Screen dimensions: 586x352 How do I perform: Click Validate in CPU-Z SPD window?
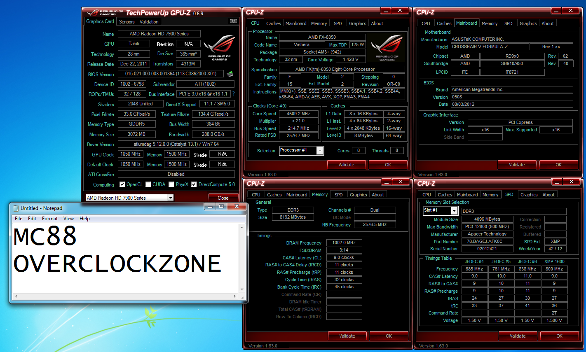[x=518, y=336]
